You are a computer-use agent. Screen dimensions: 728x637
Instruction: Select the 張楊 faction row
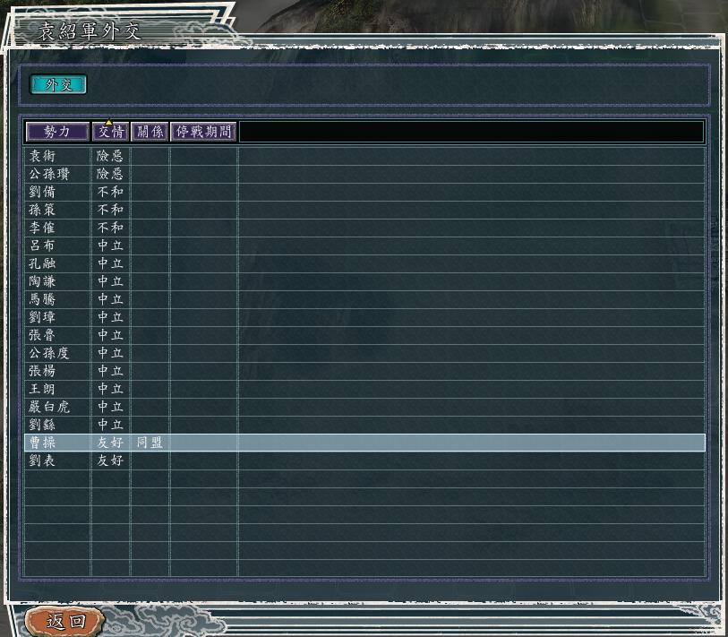pos(364,371)
